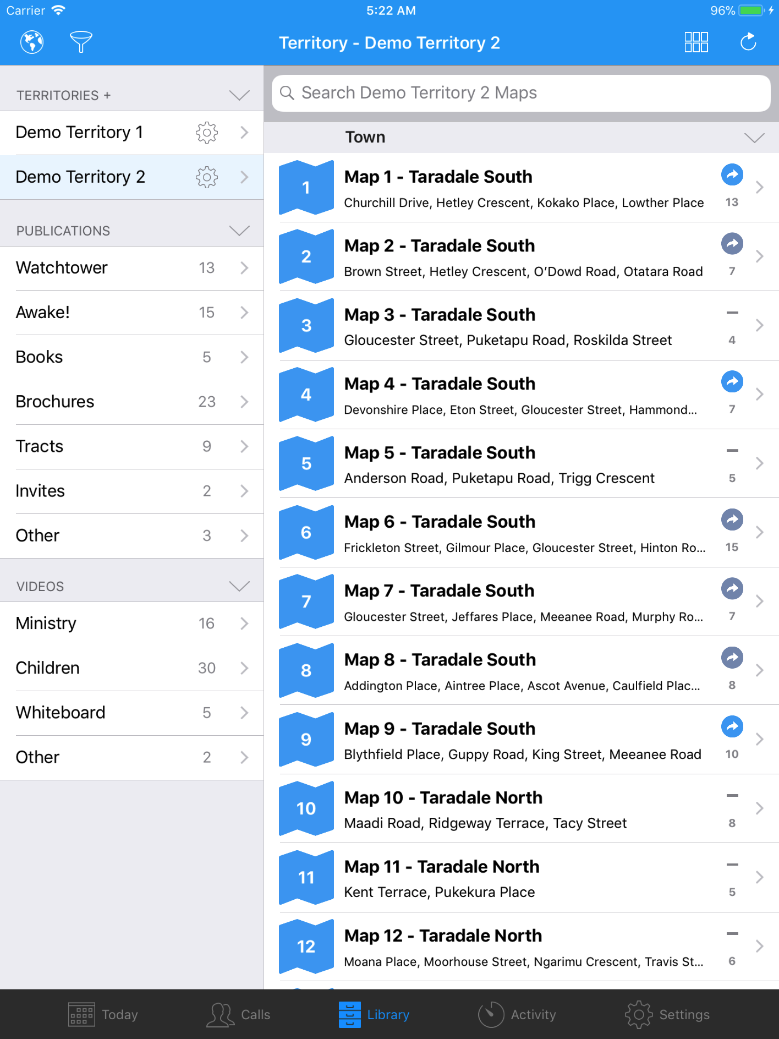This screenshot has width=779, height=1039.
Task: Tap the blue map badge numbered 1
Action: point(306,188)
